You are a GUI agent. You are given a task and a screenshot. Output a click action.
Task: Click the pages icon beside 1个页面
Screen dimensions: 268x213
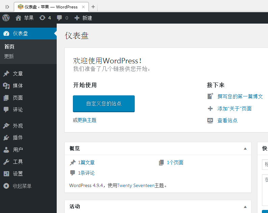coord(161,162)
